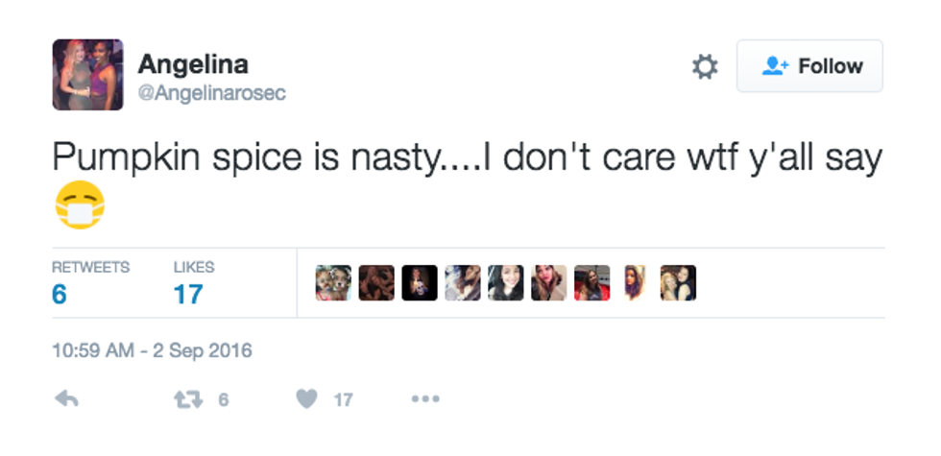Click the seventh liker avatar with red background

592,283
